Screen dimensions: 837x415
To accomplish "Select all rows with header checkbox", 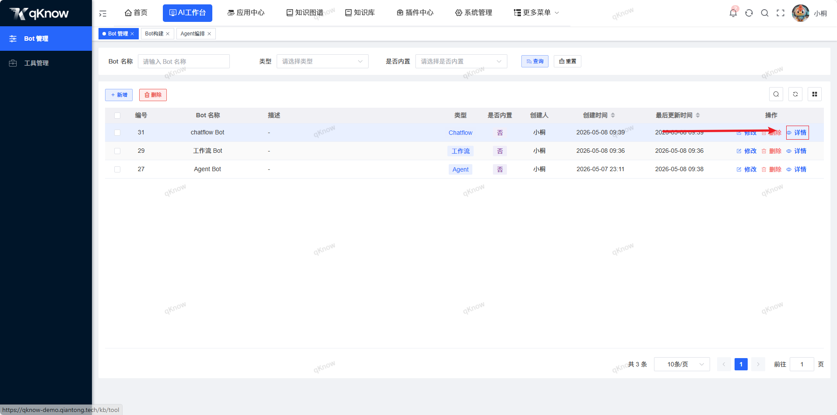I will pos(117,116).
